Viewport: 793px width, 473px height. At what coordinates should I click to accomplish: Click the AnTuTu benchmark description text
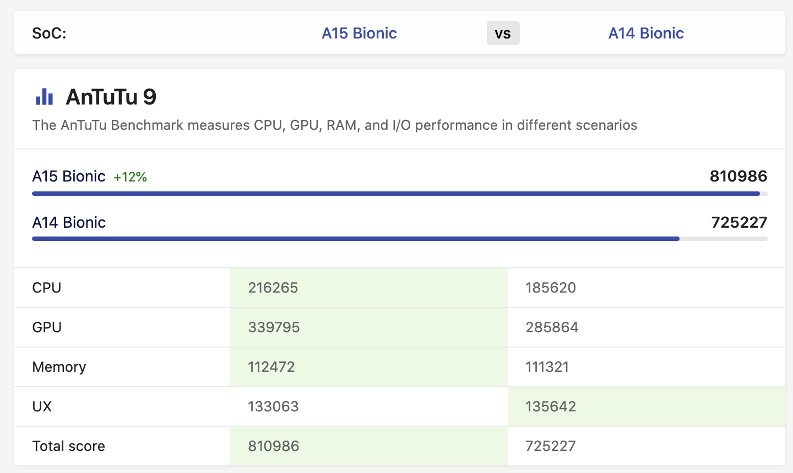(334, 125)
